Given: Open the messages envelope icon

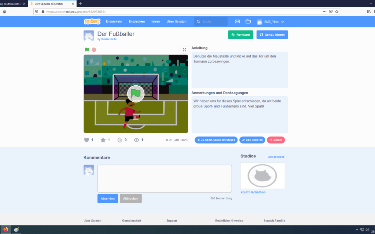Looking at the screenshot, I should tap(237, 21).
